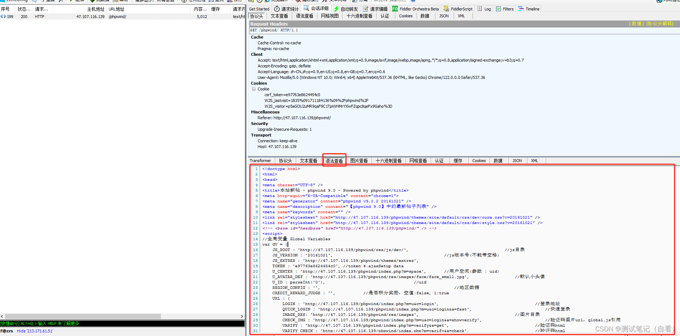Sort sessions by 内容 body size column header
Screen dimensions: 680x336
(200, 9)
